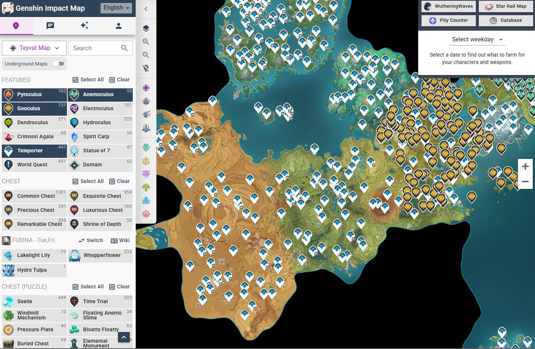The image size is (535, 349).
Task: Enable Remarkable Chest markers
Action: pos(34,224)
